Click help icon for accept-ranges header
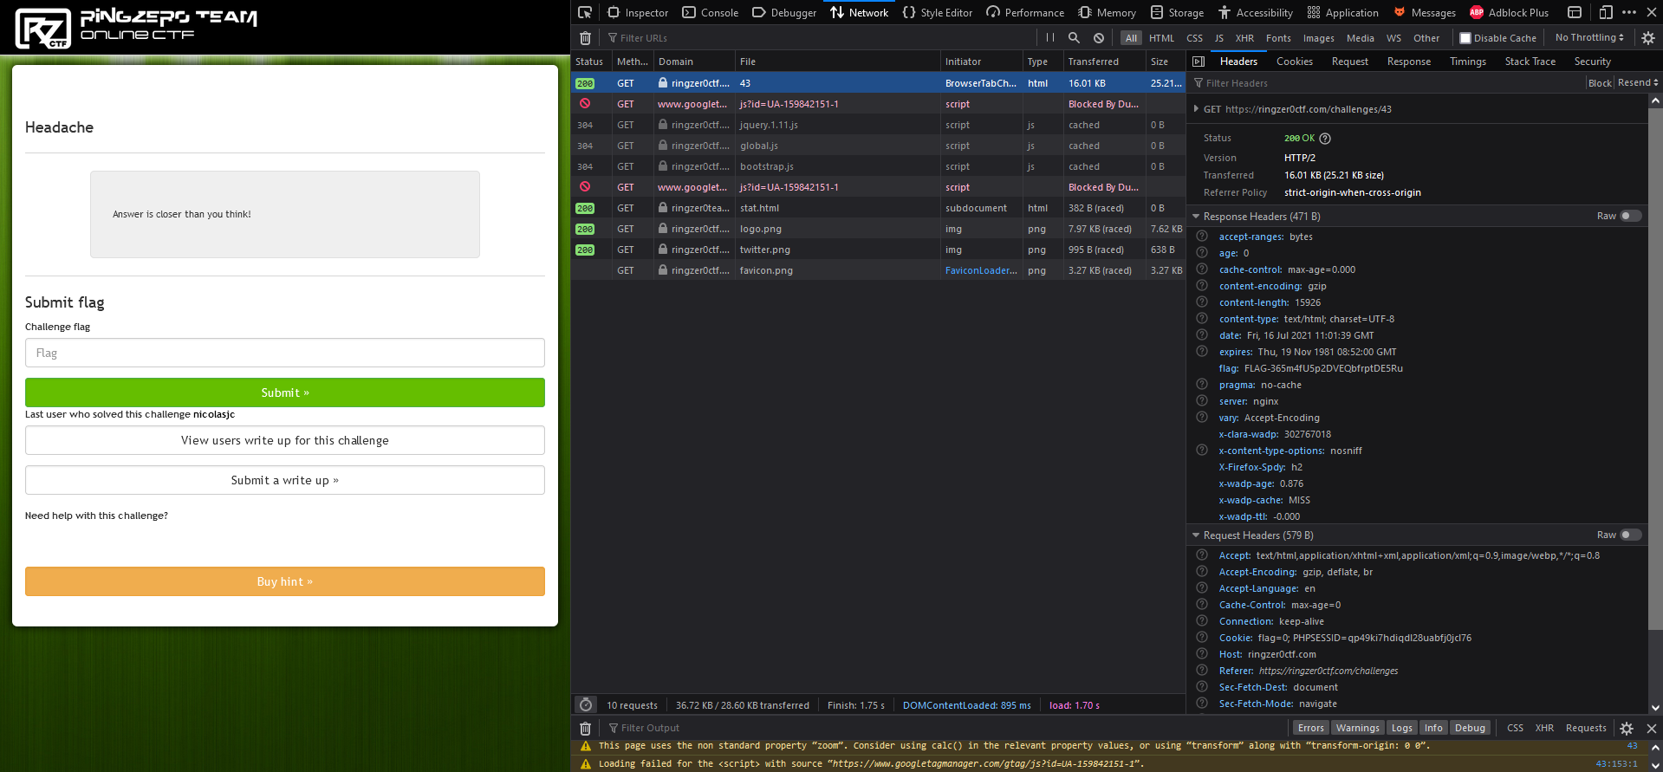1663x772 pixels. tap(1202, 237)
